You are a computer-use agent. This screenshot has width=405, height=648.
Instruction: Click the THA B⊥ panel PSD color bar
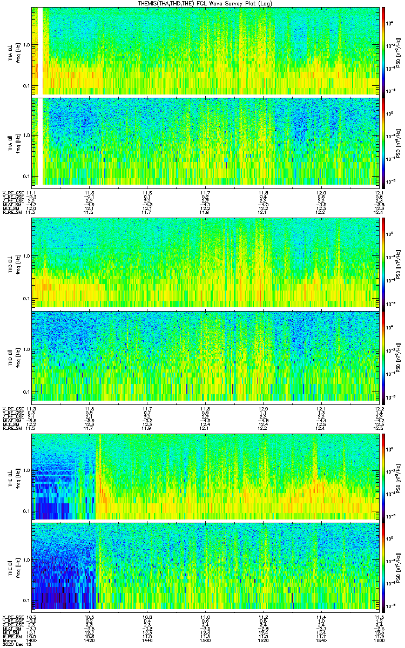(x=383, y=51)
